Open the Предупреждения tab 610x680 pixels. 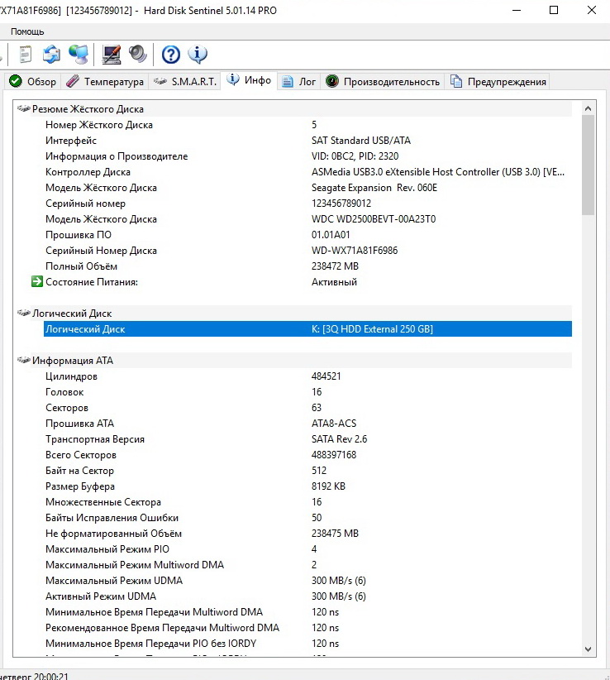[x=498, y=81]
